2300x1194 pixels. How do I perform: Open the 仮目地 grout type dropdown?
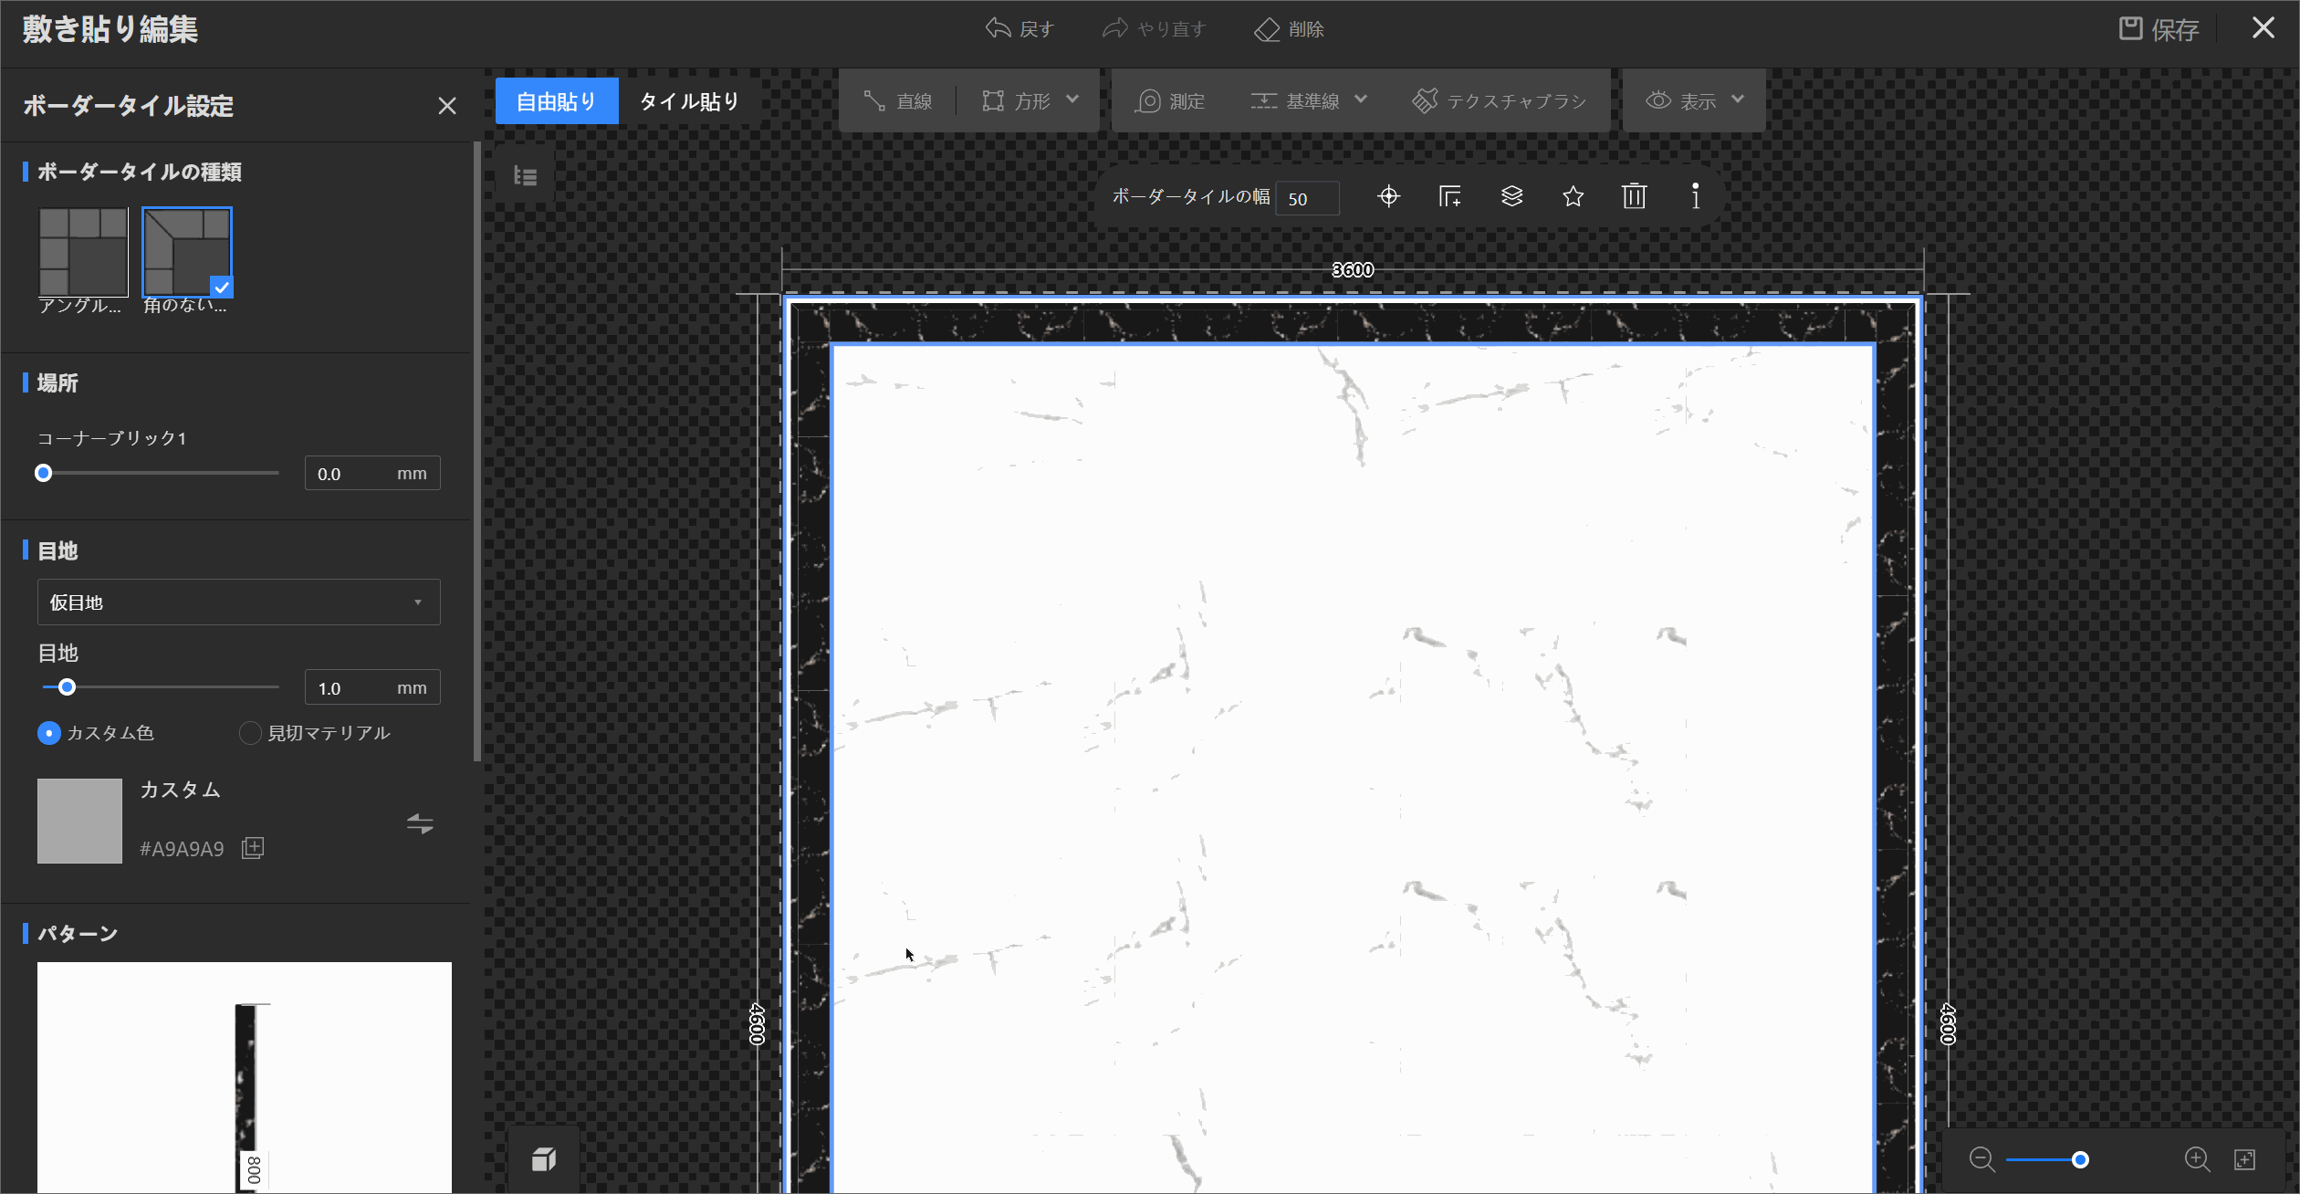pyautogui.click(x=239, y=602)
